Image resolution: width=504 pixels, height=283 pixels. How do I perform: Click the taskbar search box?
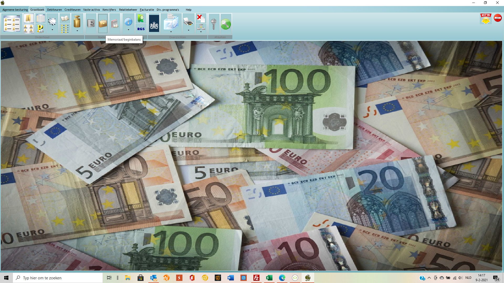pos(58,278)
